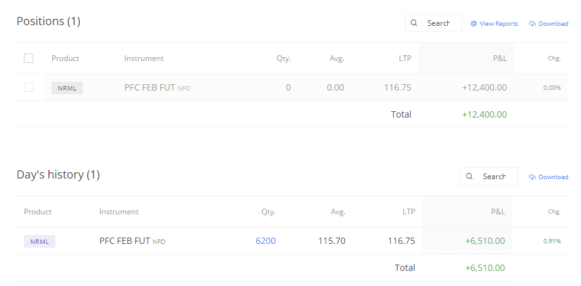Click the Positions search magnifier icon
Viewport: 581px width, 286px height.
pyautogui.click(x=414, y=23)
